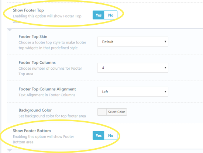Screen dimensions: 203x153
Task: Click the arrow on Left alignment dropdown
Action: (x=165, y=91)
